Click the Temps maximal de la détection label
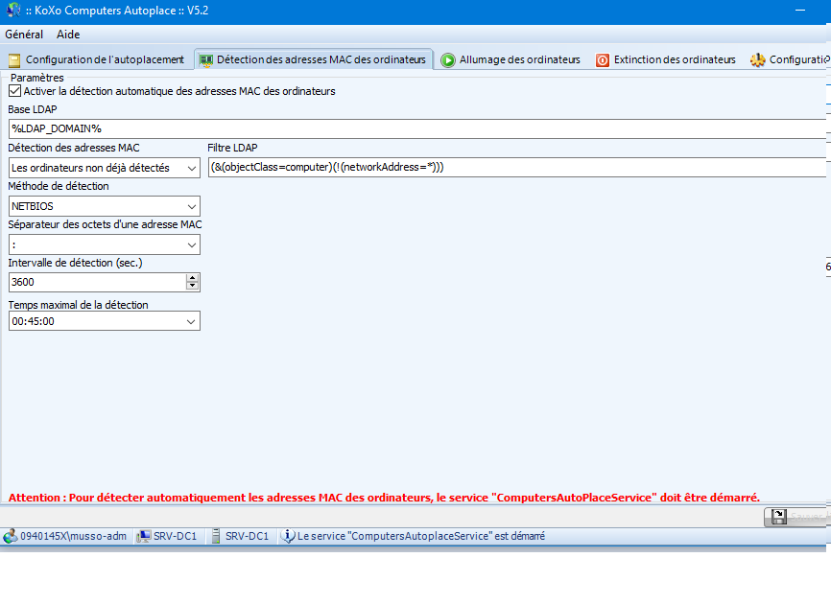831x604 pixels. pyautogui.click(x=78, y=305)
